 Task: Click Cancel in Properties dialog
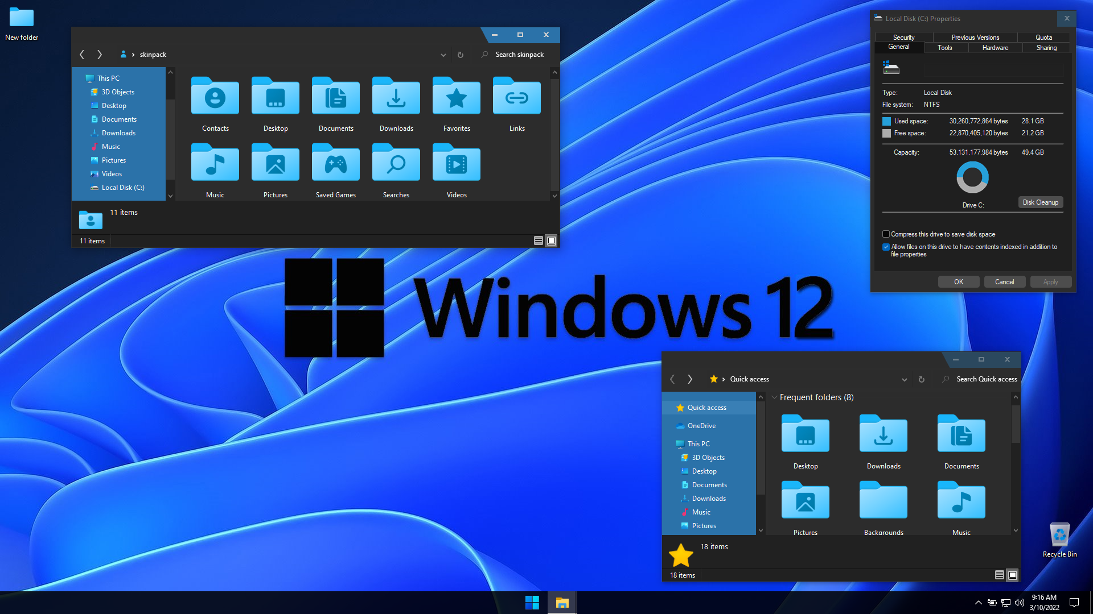pyautogui.click(x=1004, y=282)
